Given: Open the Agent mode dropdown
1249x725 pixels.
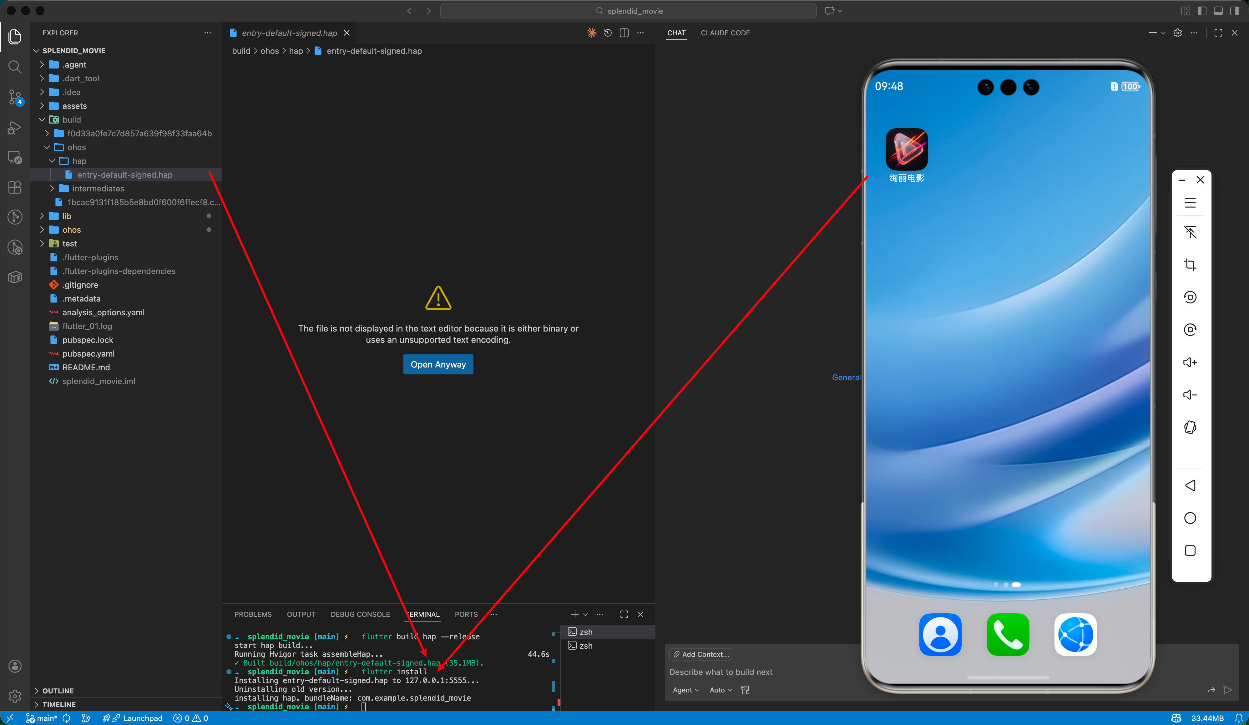Looking at the screenshot, I should click(x=685, y=690).
